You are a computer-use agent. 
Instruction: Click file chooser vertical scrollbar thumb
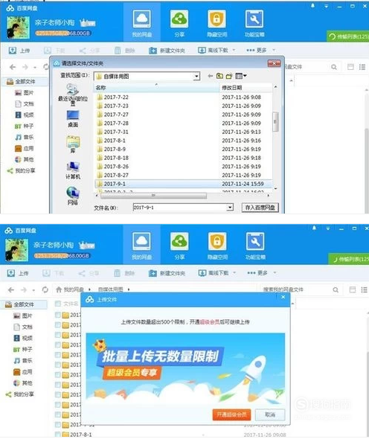275,121
